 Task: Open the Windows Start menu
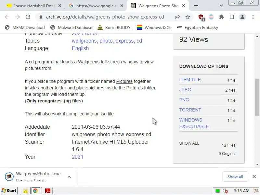pos(9,191)
